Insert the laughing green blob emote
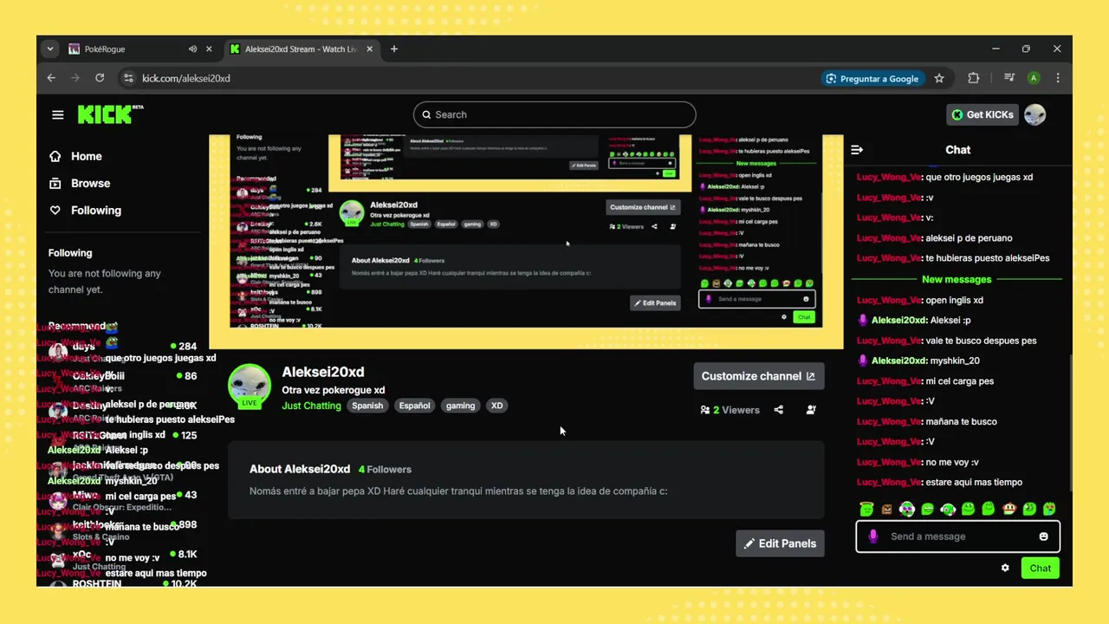Image resolution: width=1109 pixels, height=624 pixels. click(x=927, y=509)
